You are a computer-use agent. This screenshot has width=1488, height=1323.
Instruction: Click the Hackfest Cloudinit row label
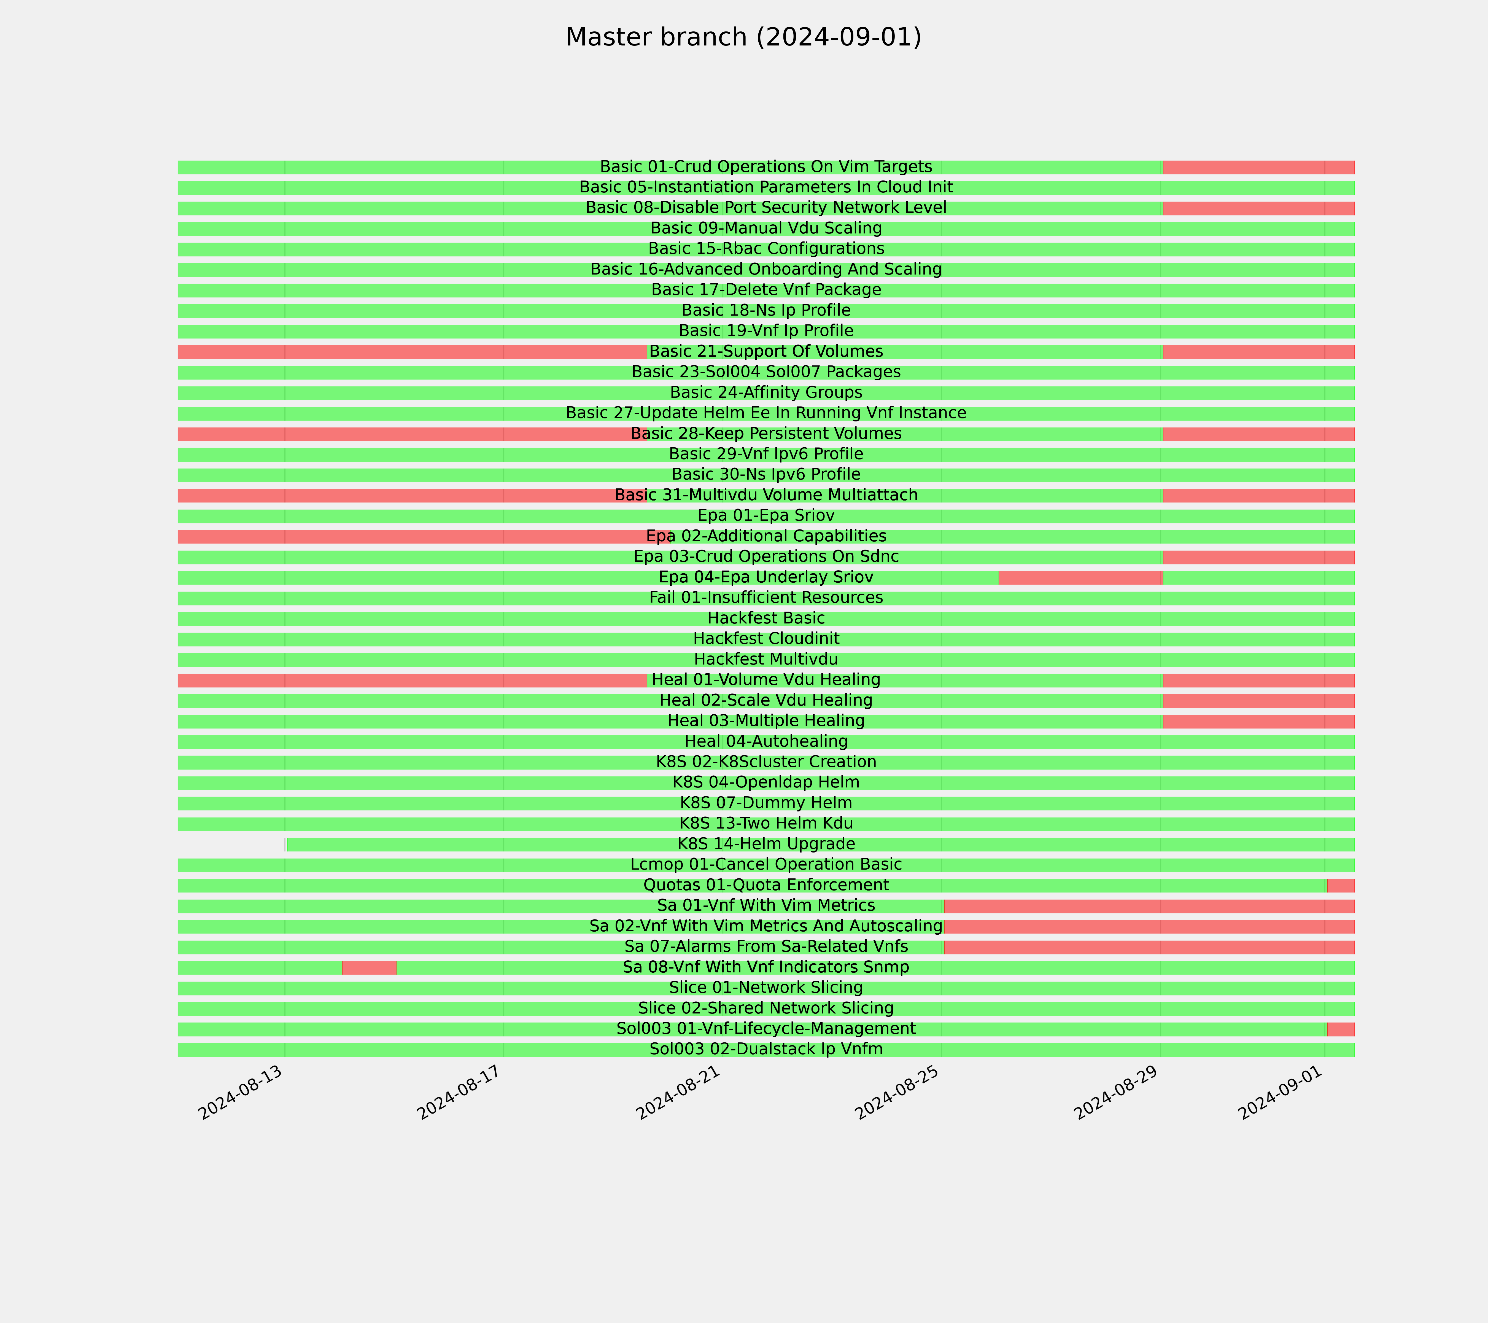point(766,639)
